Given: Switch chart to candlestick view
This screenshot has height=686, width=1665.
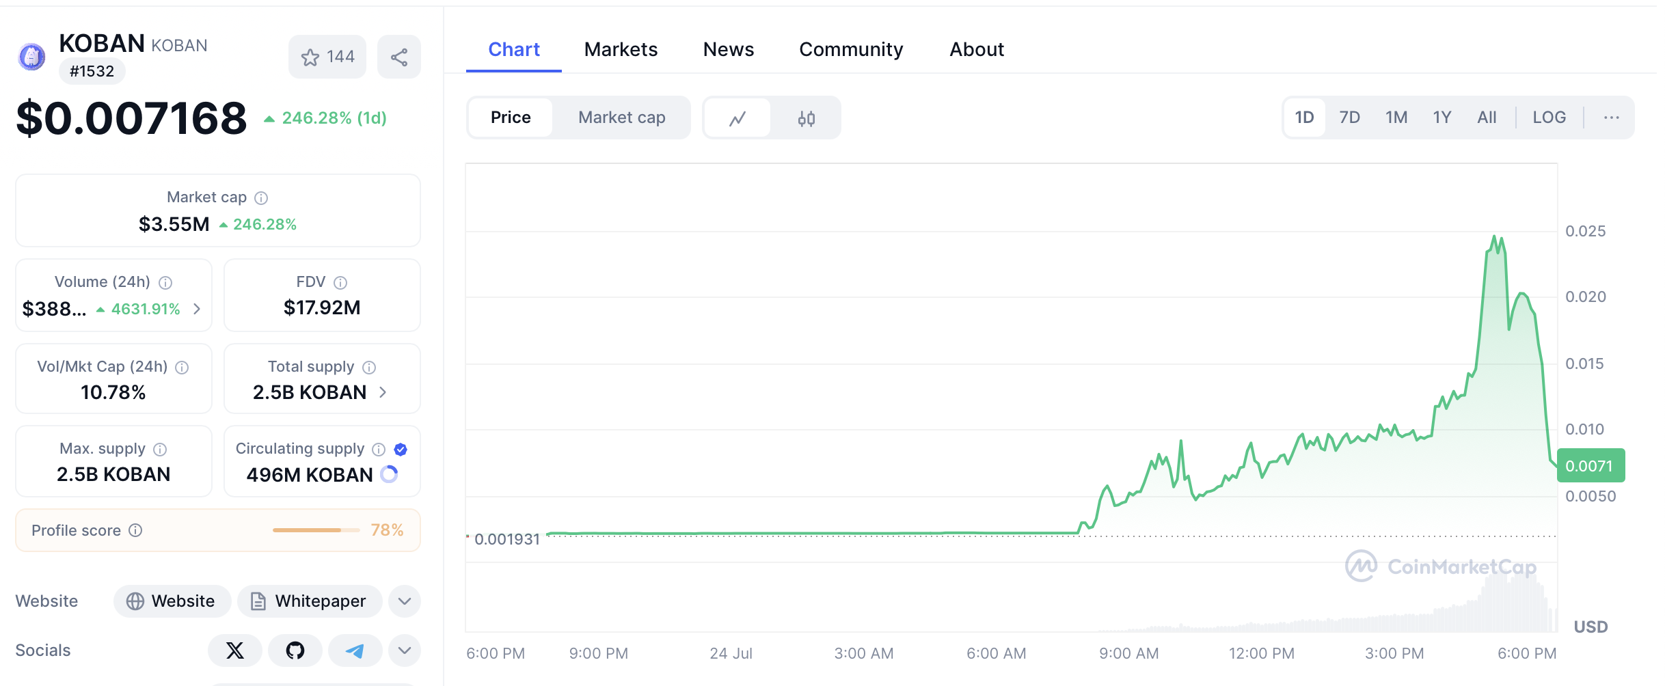Looking at the screenshot, I should [x=806, y=118].
